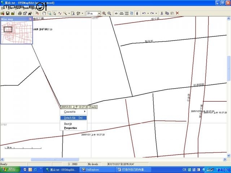Viewport: 231px width, 173px height.
Task: Open the File menu
Action: 3,8
